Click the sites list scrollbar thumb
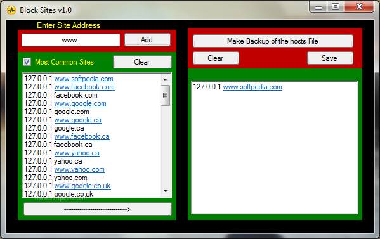The width and height of the screenshot is (380, 239). point(166,95)
